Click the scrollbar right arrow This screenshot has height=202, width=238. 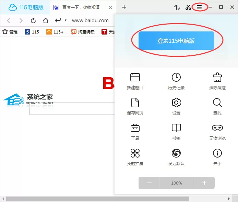(229, 199)
